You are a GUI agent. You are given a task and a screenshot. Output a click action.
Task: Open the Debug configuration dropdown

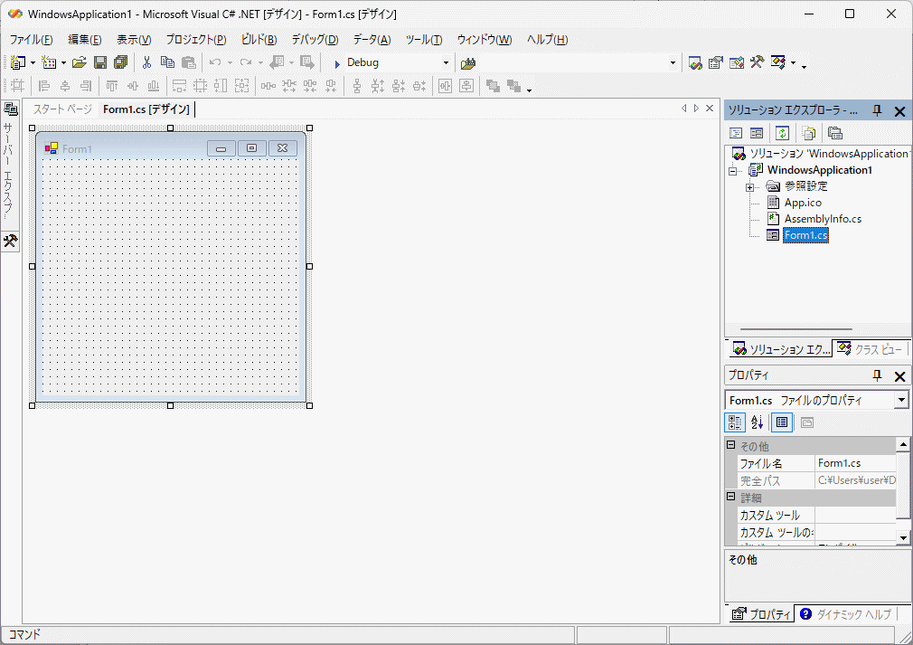(x=446, y=63)
